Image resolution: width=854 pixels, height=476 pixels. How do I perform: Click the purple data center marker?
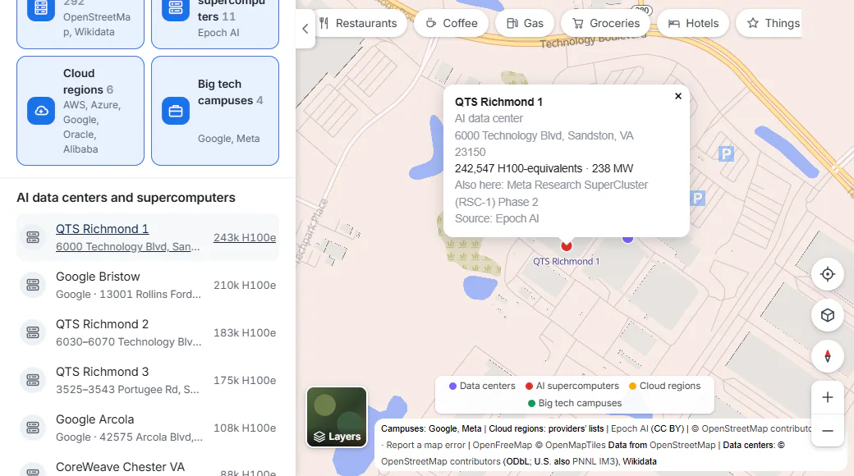coord(627,239)
